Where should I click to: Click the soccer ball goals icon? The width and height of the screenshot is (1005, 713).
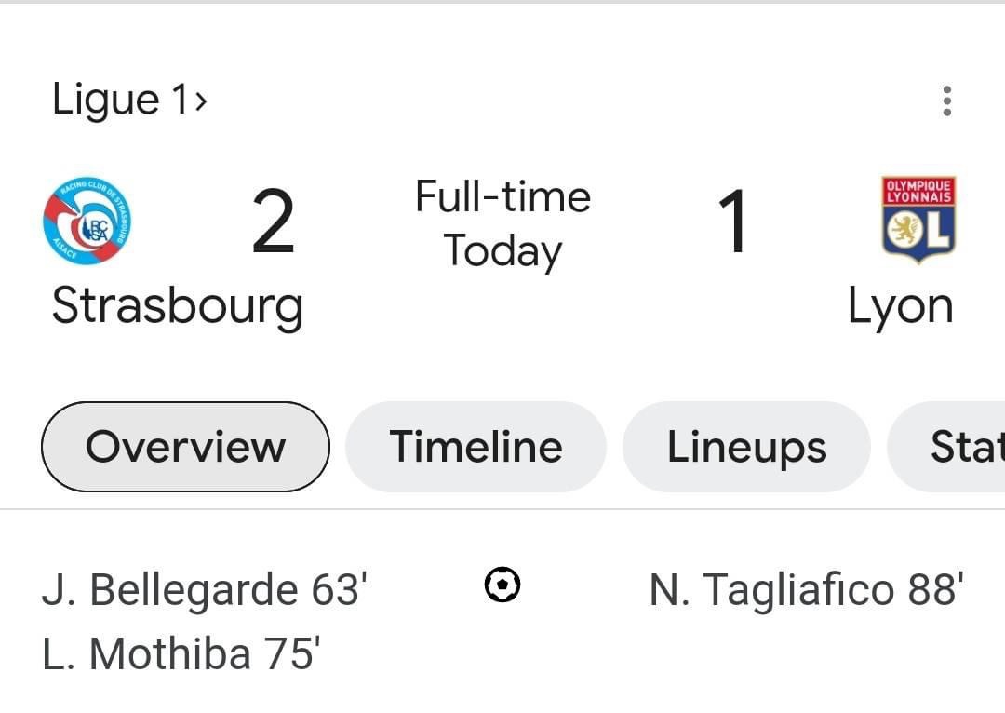502,585
